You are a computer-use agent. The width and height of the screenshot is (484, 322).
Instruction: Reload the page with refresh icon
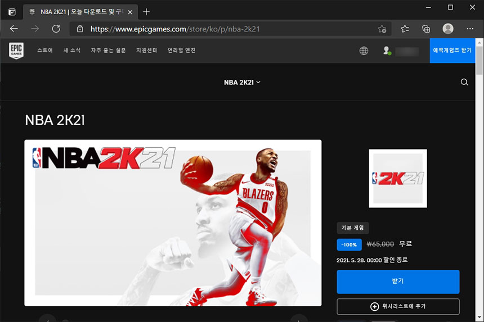click(56, 29)
